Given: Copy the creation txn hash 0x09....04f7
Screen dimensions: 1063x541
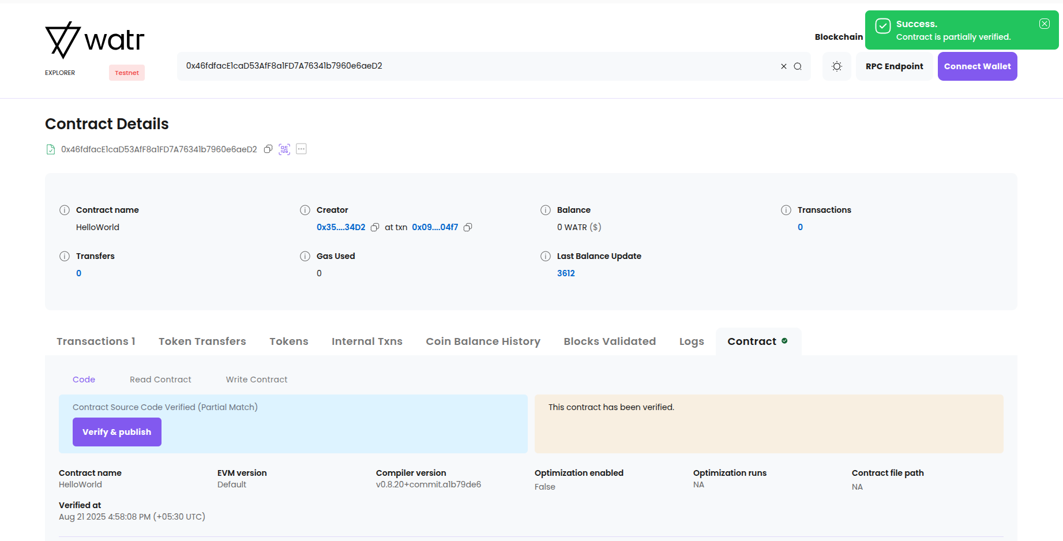Looking at the screenshot, I should [x=468, y=227].
